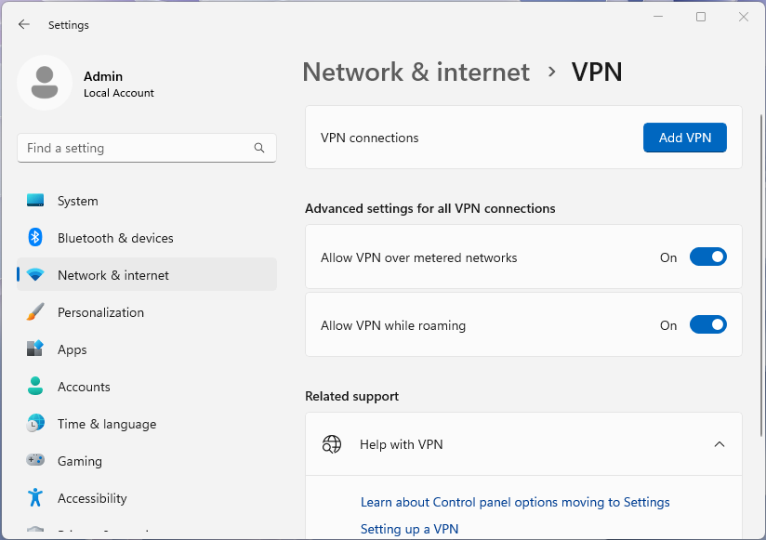This screenshot has height=540, width=766.
Task: Turn off Allow VPN over metered networks
Action: click(708, 257)
